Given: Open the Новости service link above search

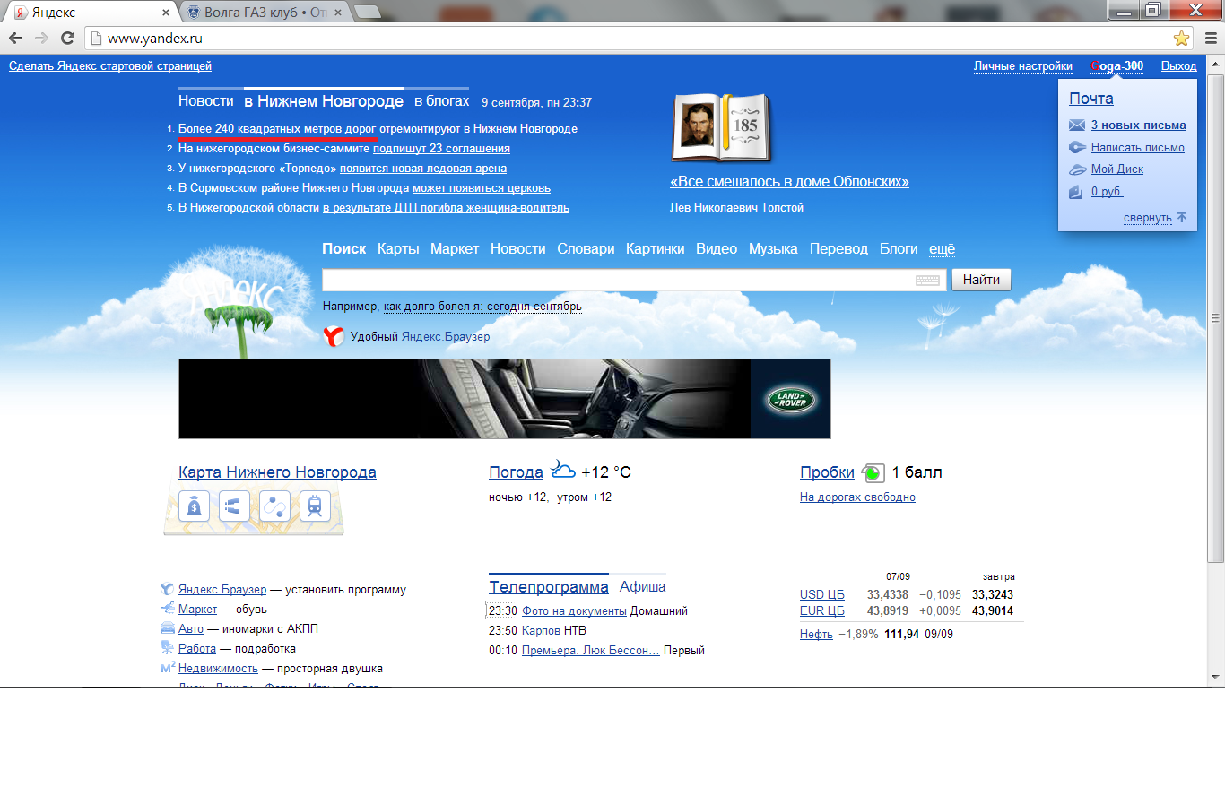Looking at the screenshot, I should click(x=518, y=249).
